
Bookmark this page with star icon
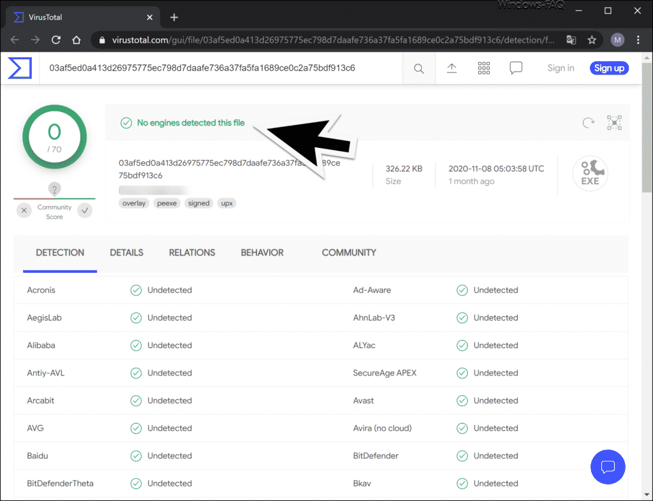(x=592, y=40)
